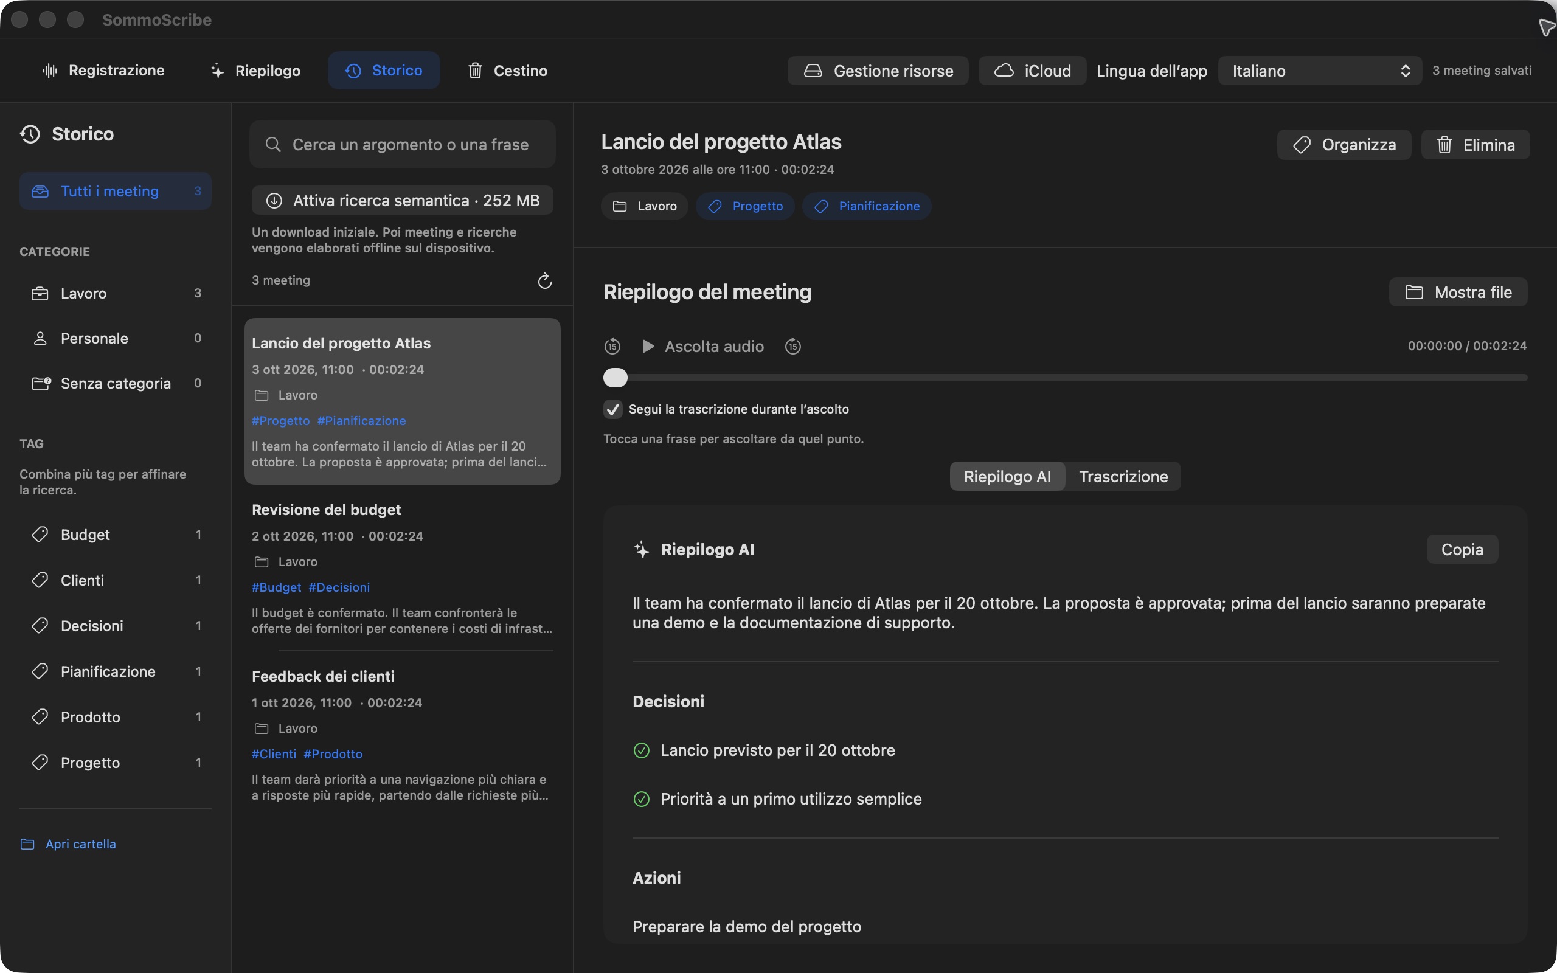1557x973 pixels.
Task: Select Tutti i meeting in sidebar
Action: (115, 191)
